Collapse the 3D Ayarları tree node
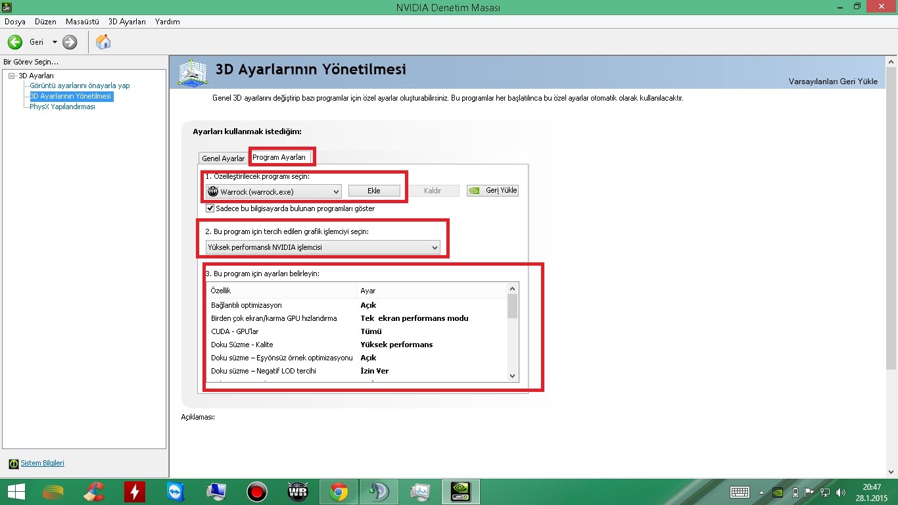 coord(11,76)
